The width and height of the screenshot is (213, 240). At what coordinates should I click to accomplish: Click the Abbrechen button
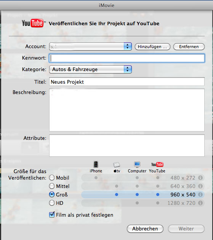145,229
